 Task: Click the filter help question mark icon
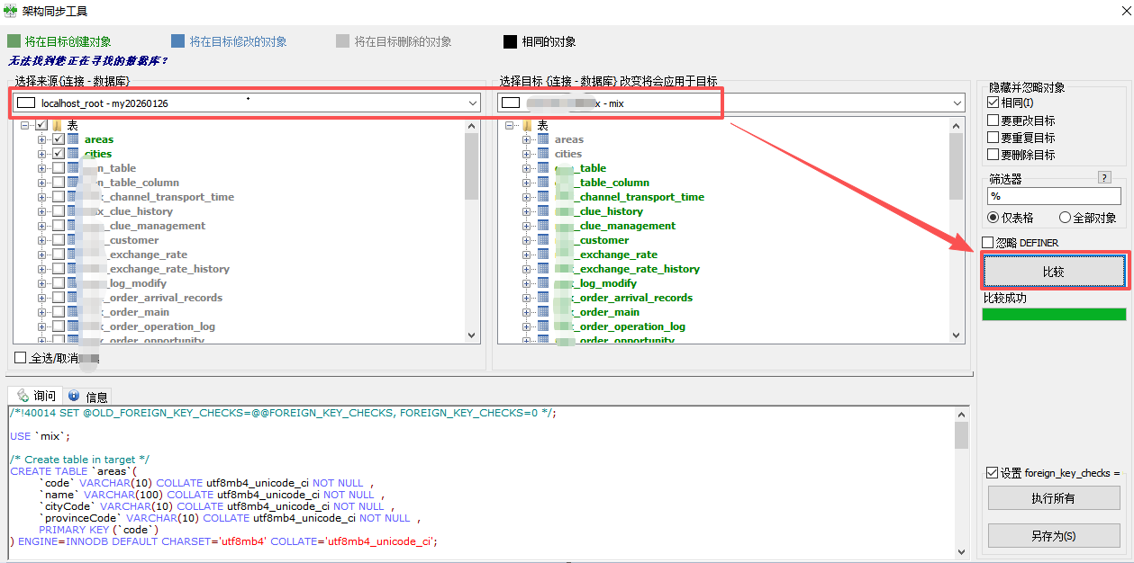1105,178
